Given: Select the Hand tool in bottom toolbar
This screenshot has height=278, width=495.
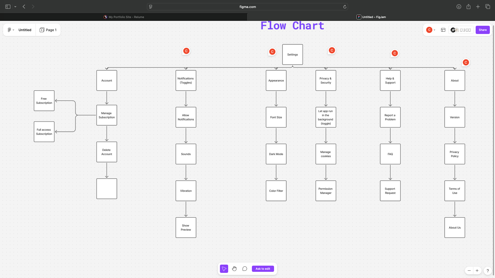Looking at the screenshot, I should pyautogui.click(x=234, y=268).
